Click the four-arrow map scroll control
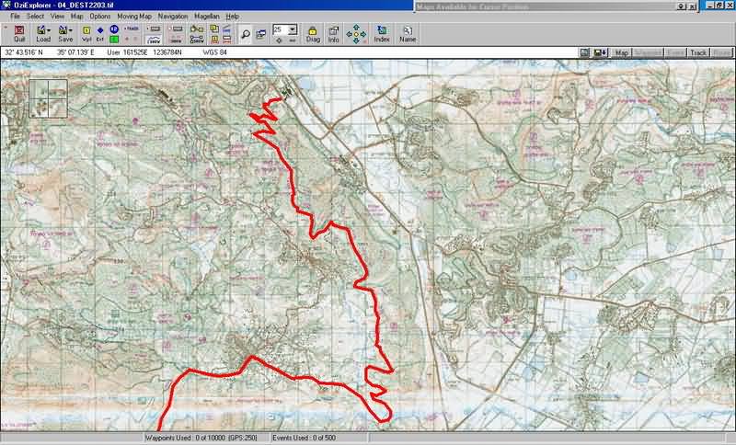The image size is (736, 445). [357, 34]
